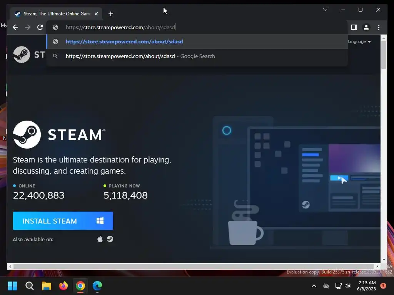Click the vertical scrollbar thumb
Image resolution: width=394 pixels, height=295 pixels.
[384, 55]
